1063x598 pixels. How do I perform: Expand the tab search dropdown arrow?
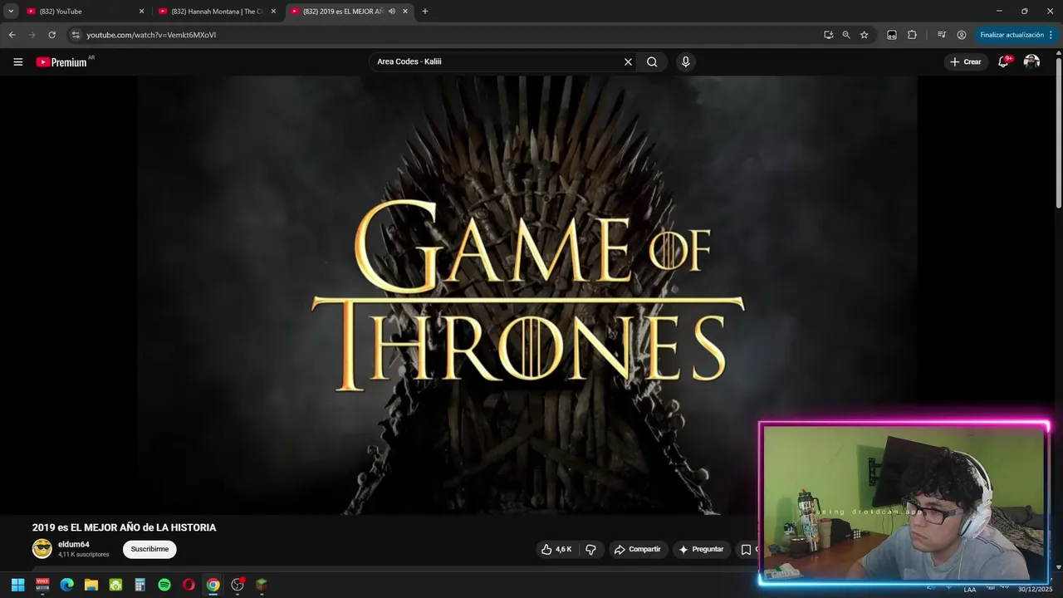pyautogui.click(x=11, y=12)
